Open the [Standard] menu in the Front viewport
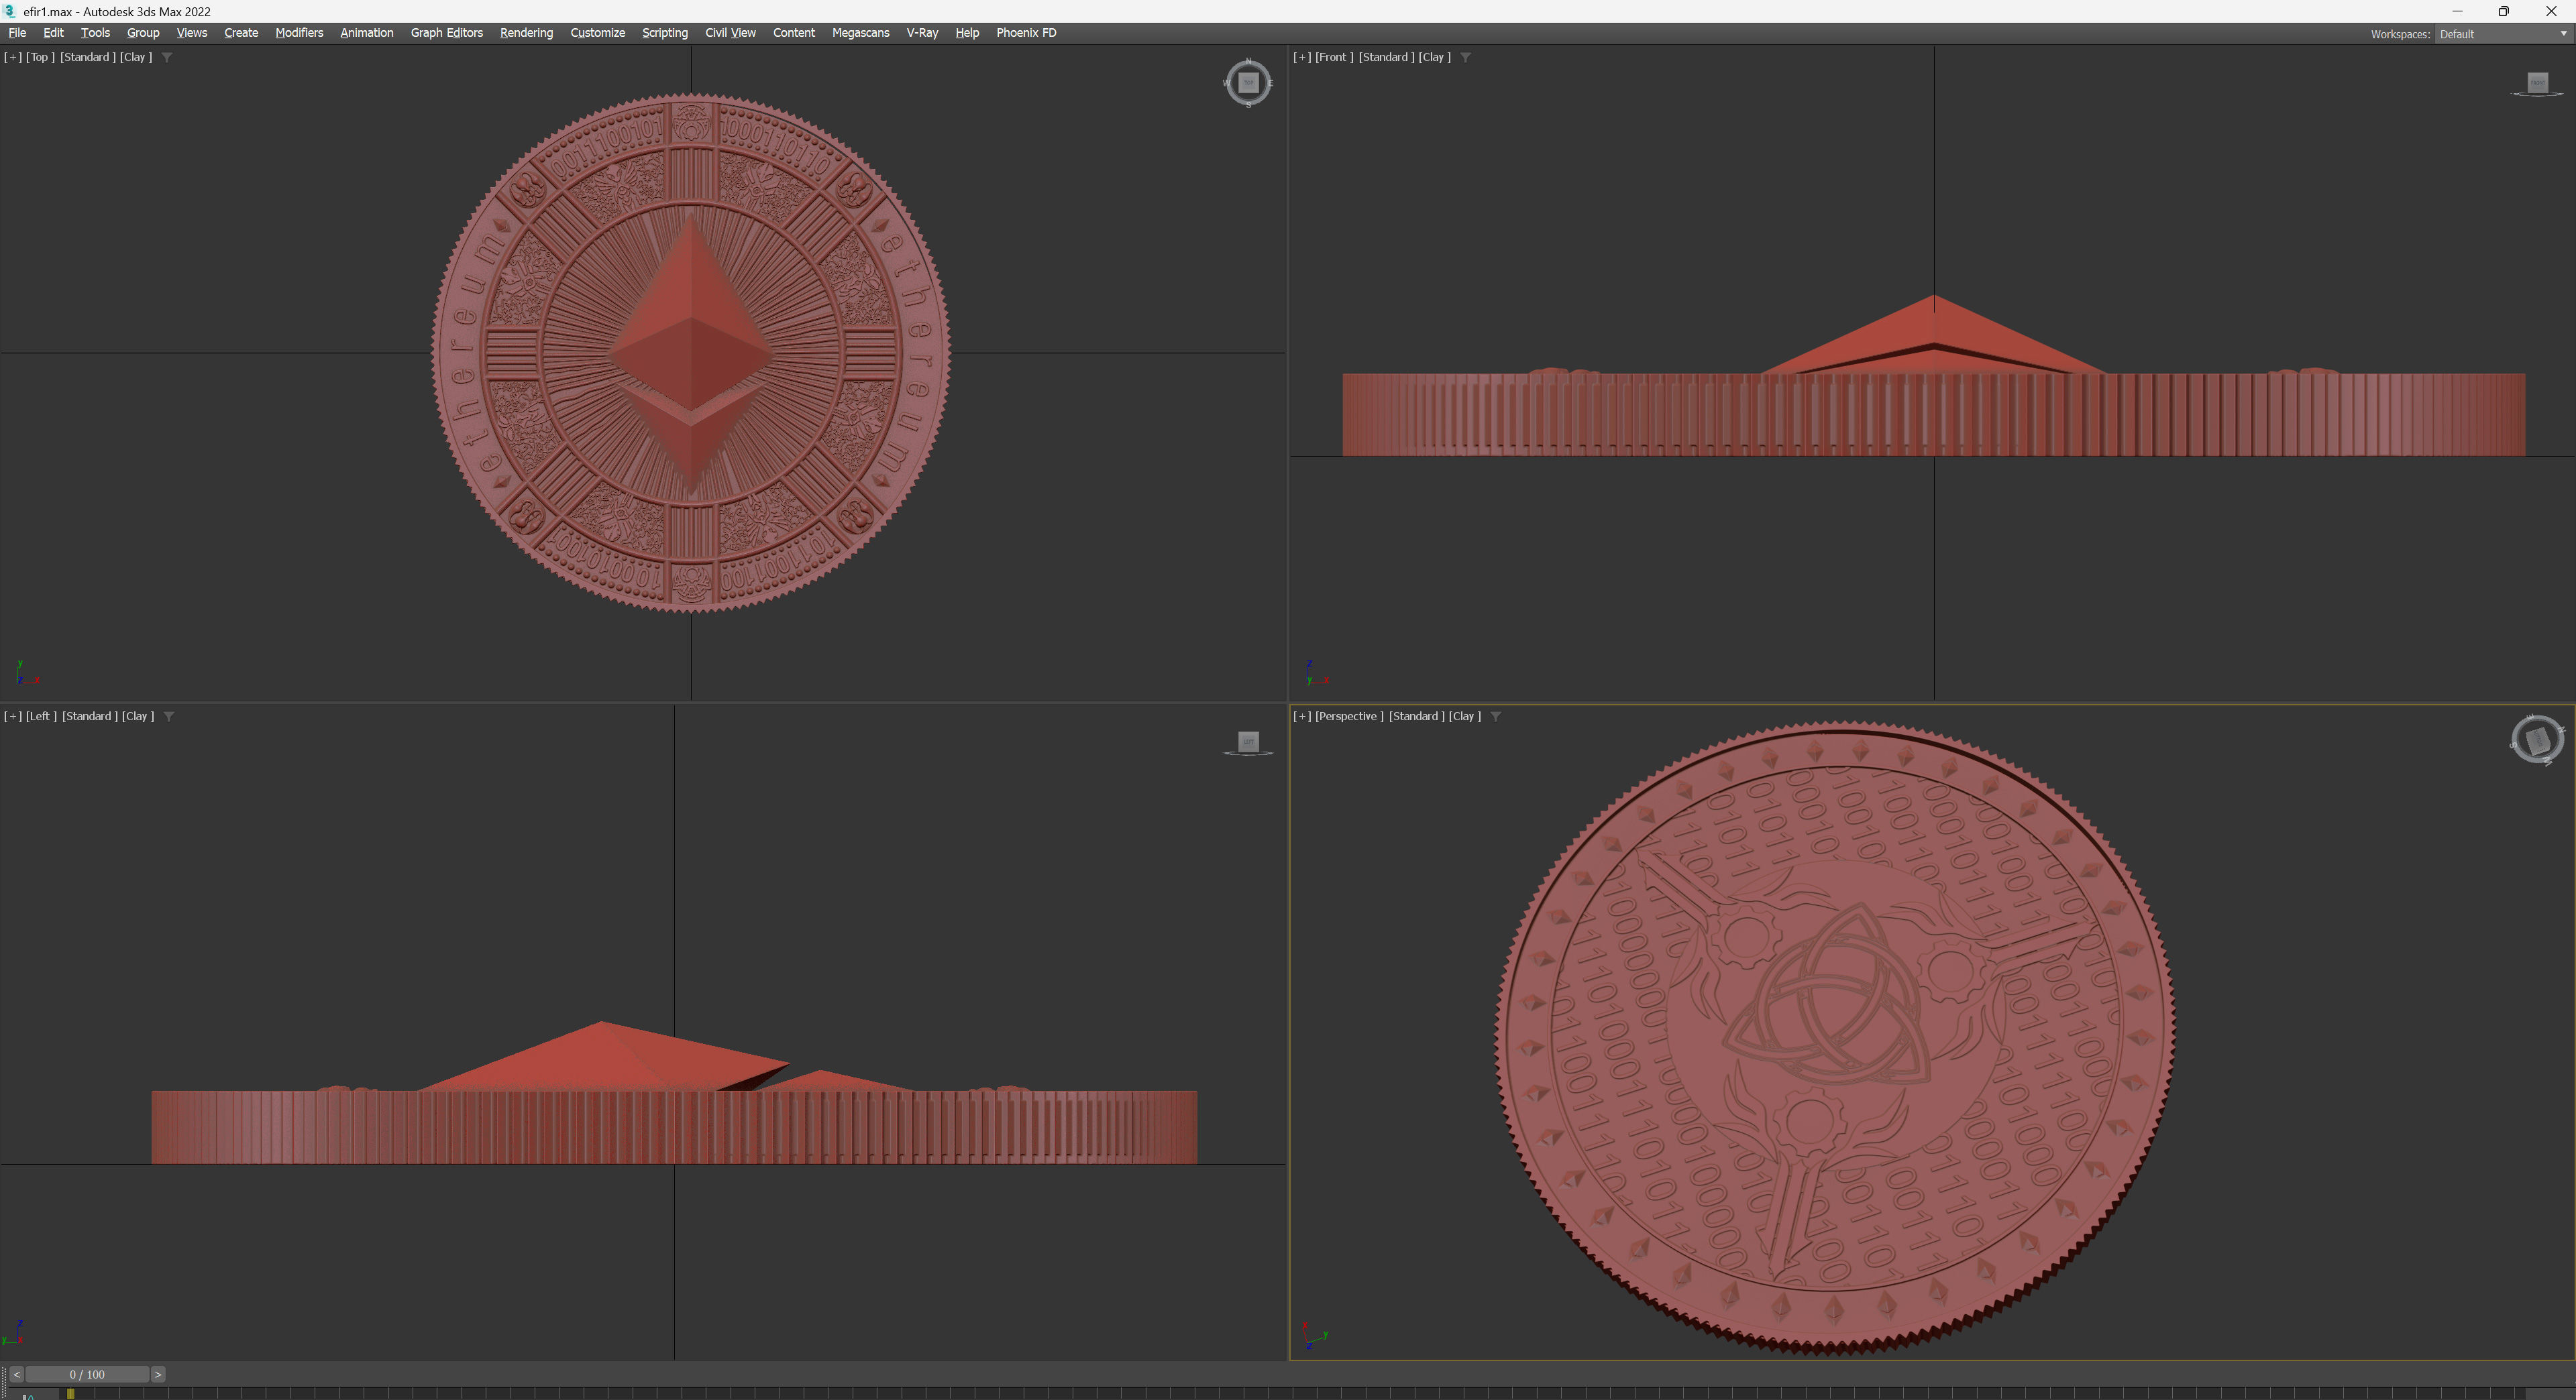 [1385, 57]
